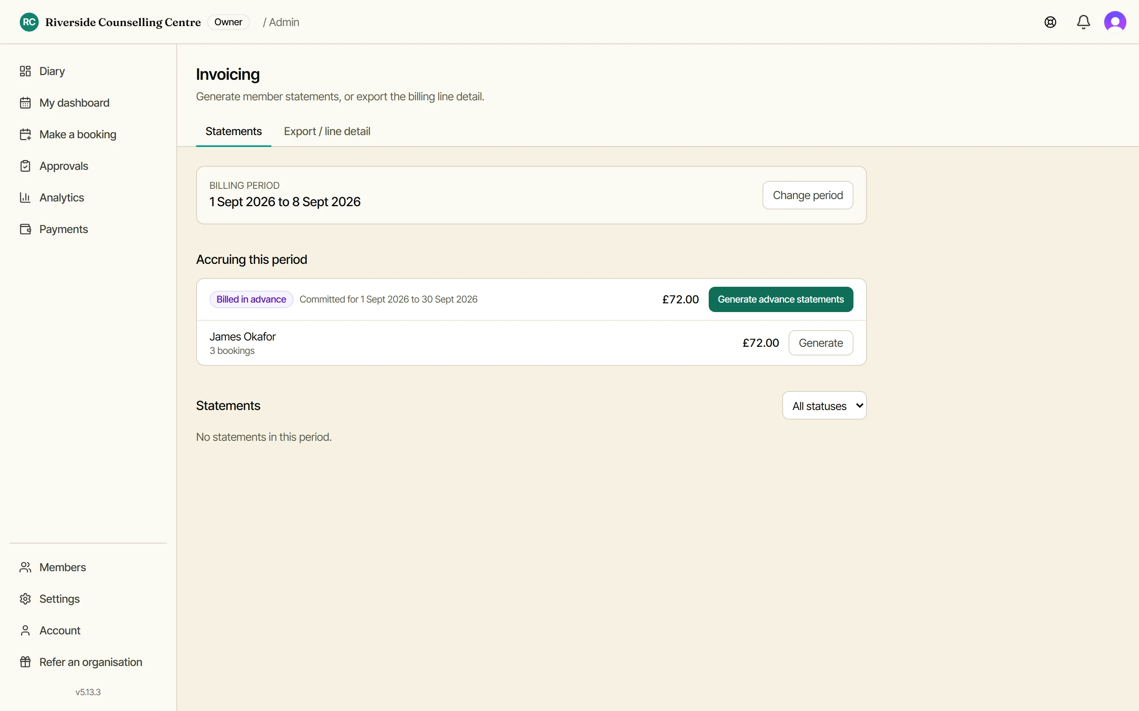Click the Account person icon
Image resolution: width=1139 pixels, height=711 pixels.
pyautogui.click(x=25, y=630)
